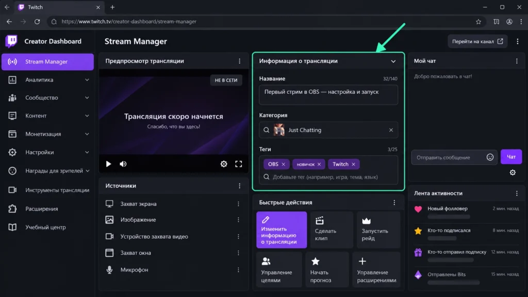Click the purple Чат send button

click(x=511, y=157)
